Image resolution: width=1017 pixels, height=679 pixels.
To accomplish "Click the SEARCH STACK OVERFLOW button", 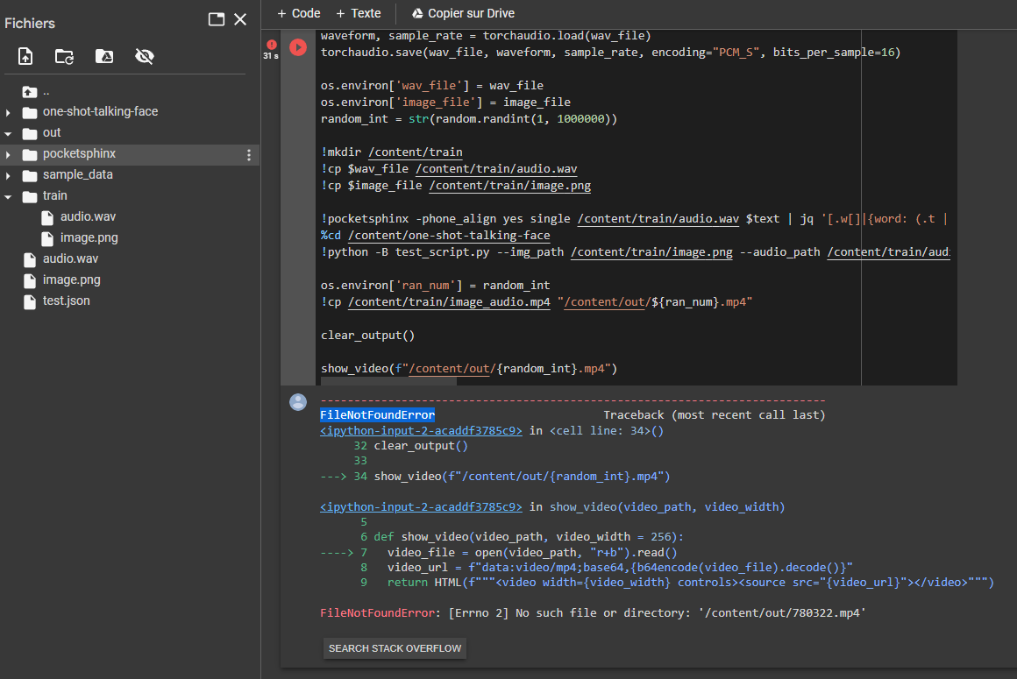I will [395, 647].
